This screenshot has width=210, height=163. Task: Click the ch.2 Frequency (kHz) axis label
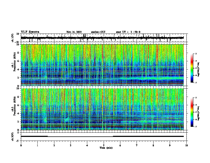click(14, 106)
